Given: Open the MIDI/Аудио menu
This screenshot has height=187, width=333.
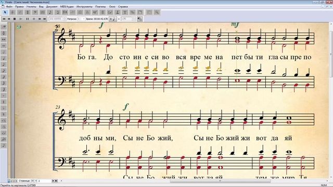Looking at the screenshot, I should click(x=67, y=7).
